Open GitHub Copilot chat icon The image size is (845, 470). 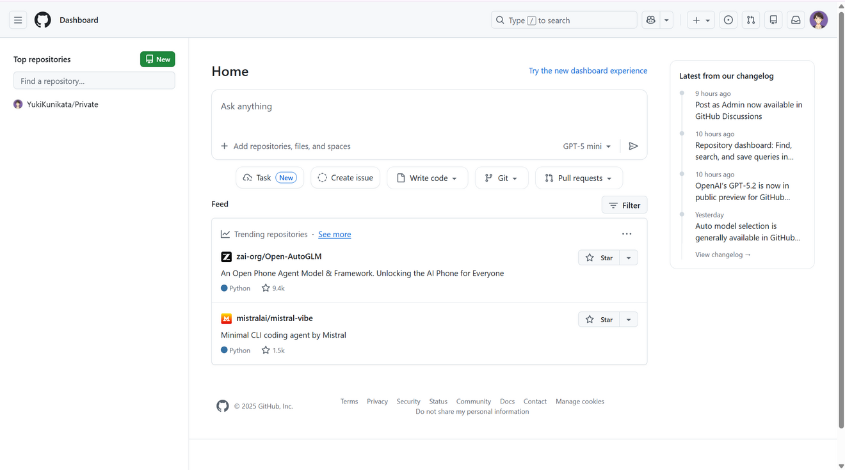pos(651,20)
